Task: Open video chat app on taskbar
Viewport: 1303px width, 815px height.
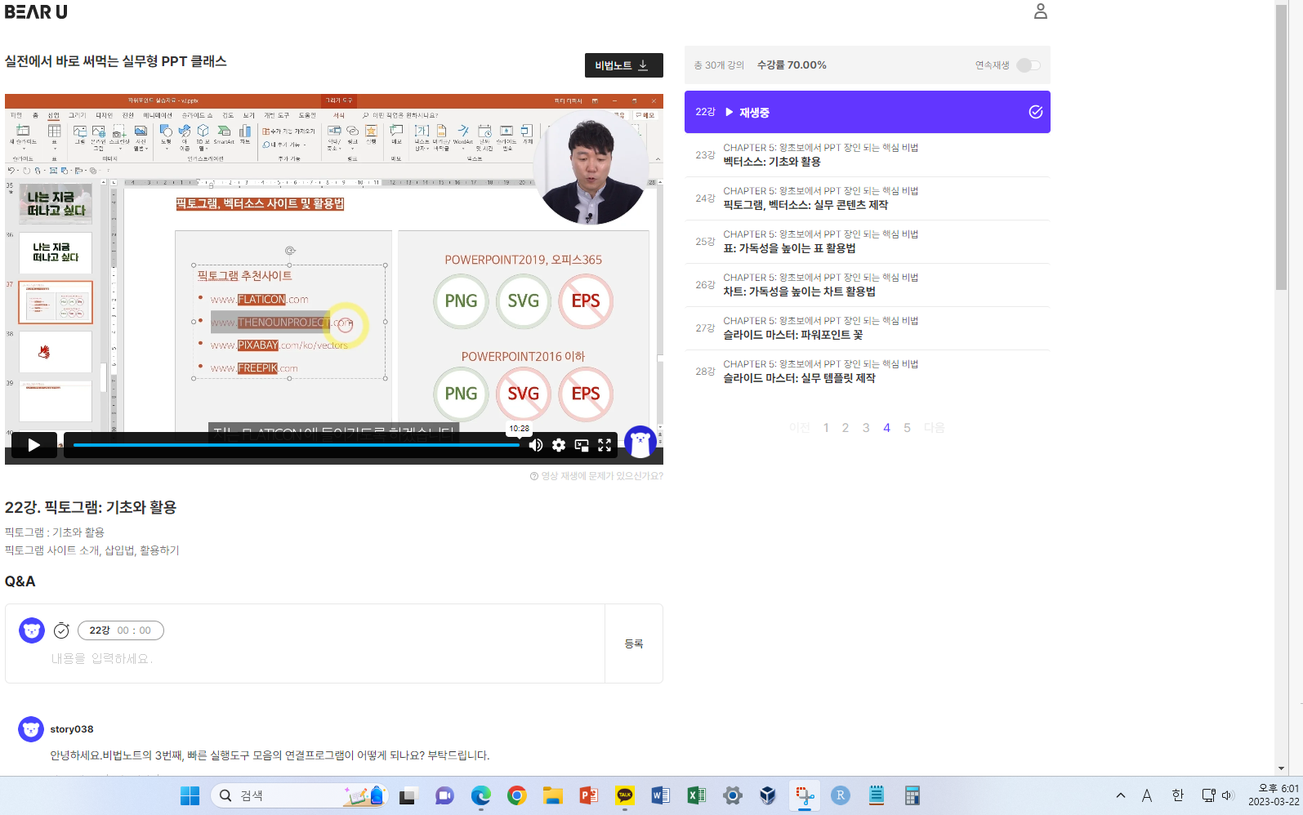Action: [444, 795]
